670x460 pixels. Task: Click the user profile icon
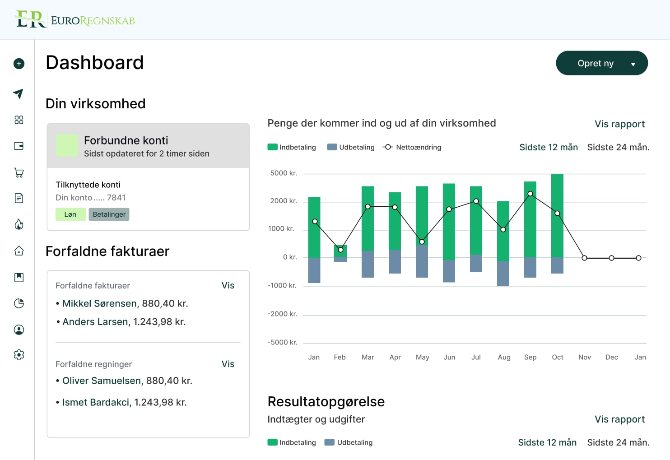(19, 330)
